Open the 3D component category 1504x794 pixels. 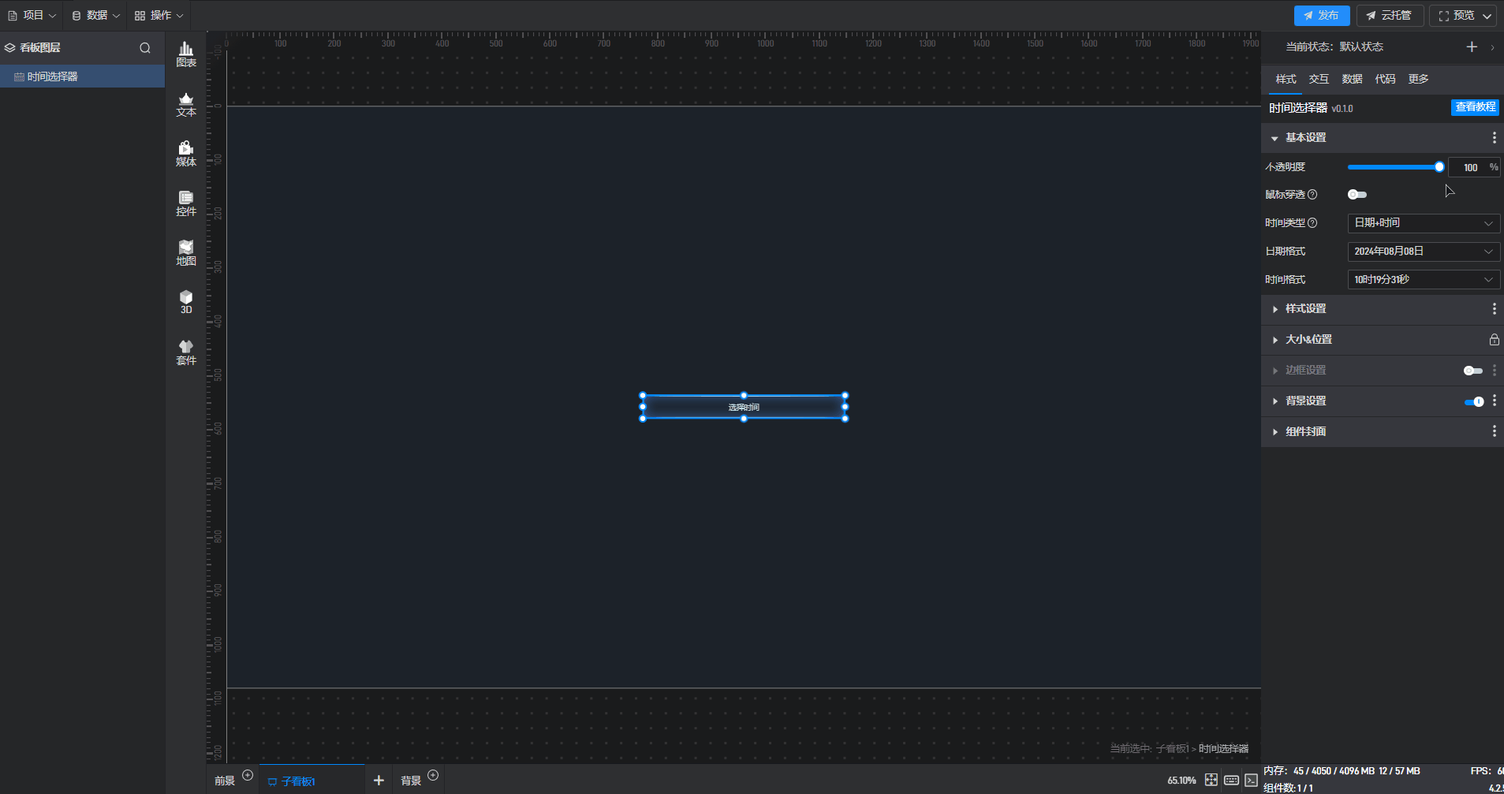(x=186, y=302)
